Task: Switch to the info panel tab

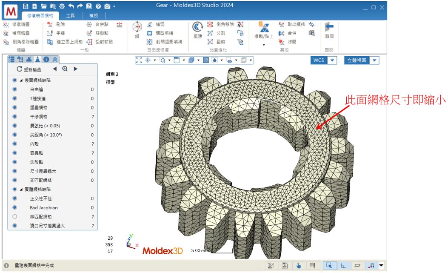Action: point(46,59)
